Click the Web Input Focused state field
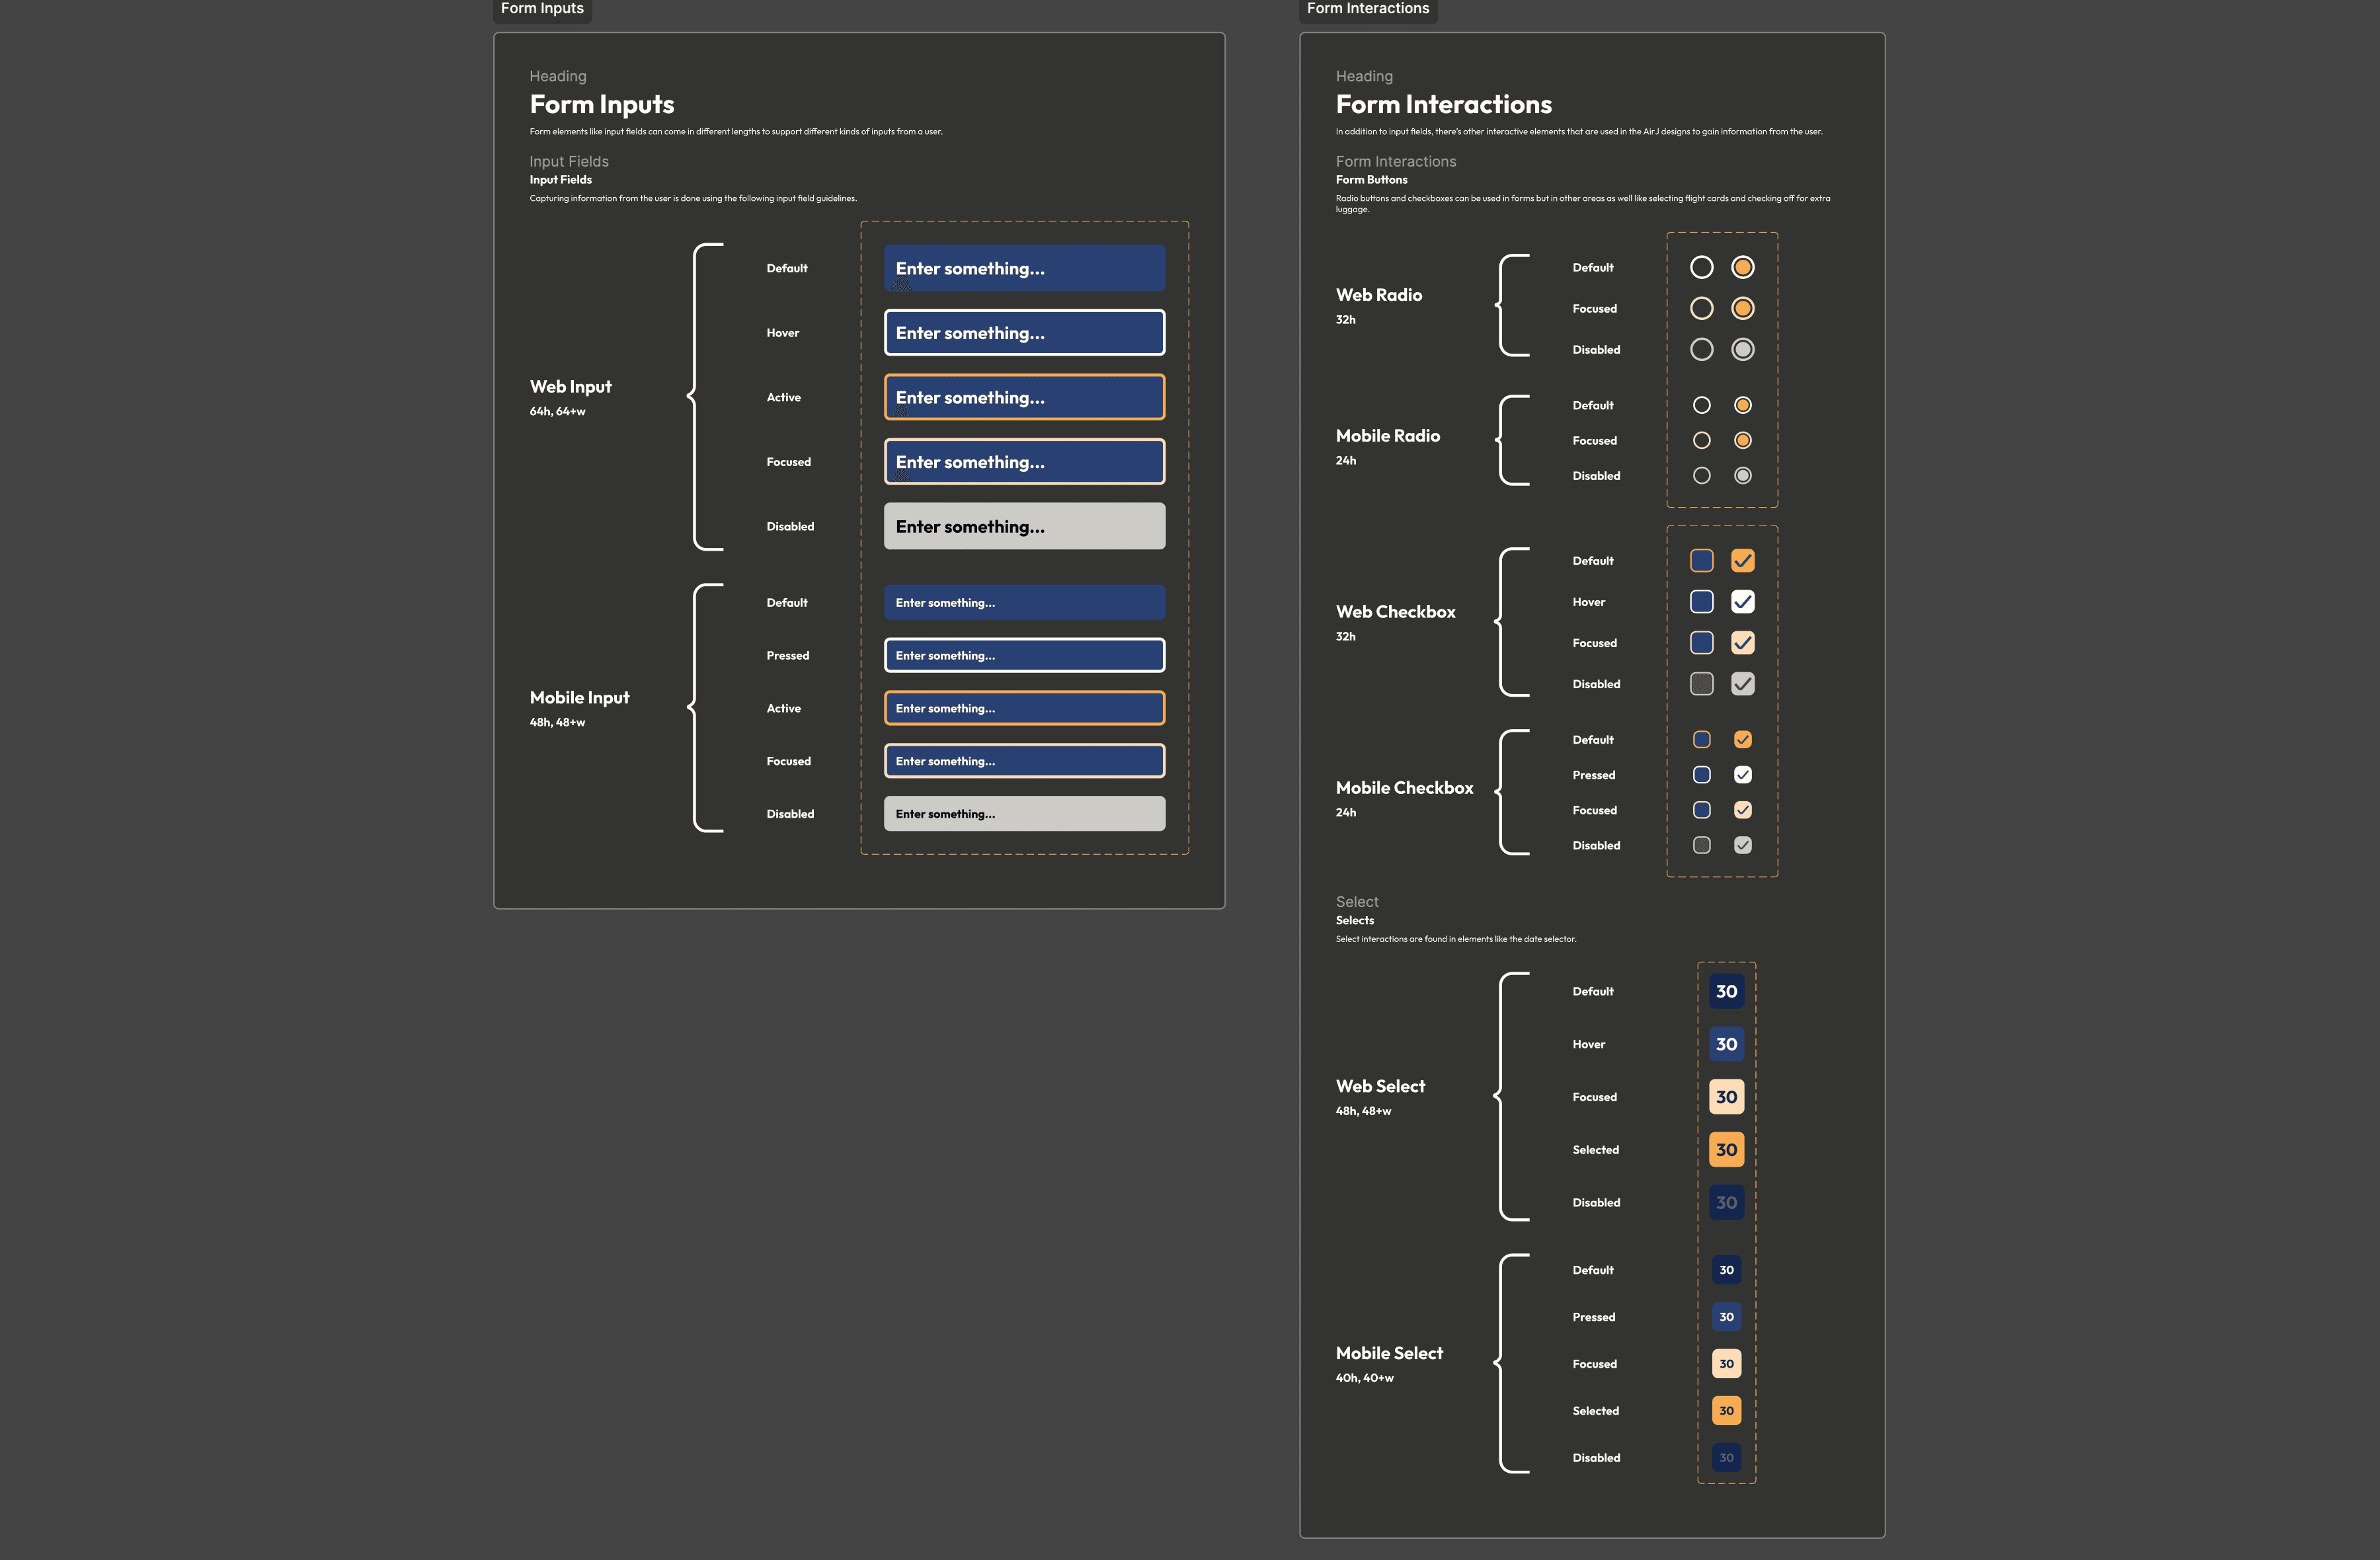 pyautogui.click(x=1024, y=462)
